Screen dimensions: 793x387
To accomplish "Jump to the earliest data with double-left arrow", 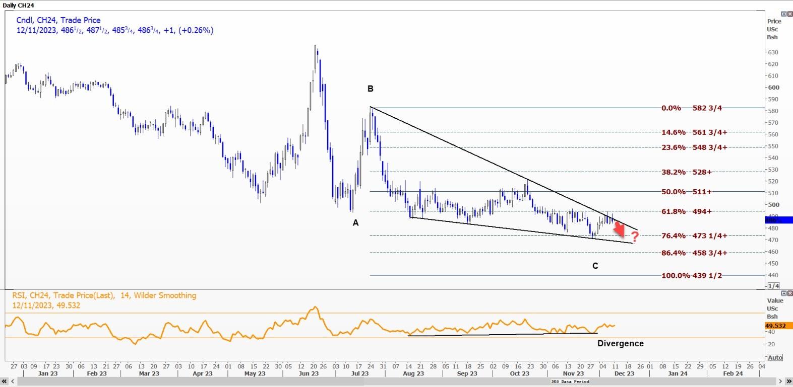I will point(5,381).
